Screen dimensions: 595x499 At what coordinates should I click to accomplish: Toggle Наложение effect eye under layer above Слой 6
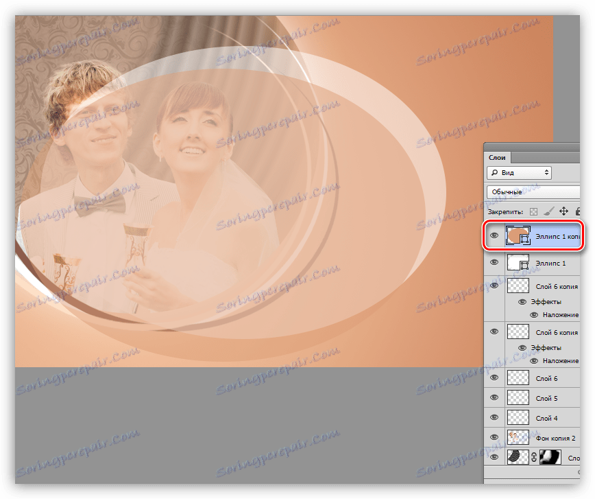click(534, 361)
